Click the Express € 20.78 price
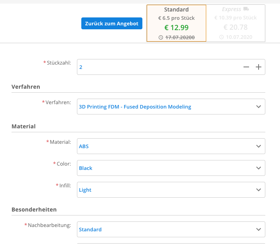This screenshot has width=280, height=244. coord(236,27)
